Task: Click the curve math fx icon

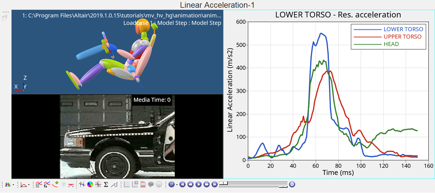Action: (47, 185)
